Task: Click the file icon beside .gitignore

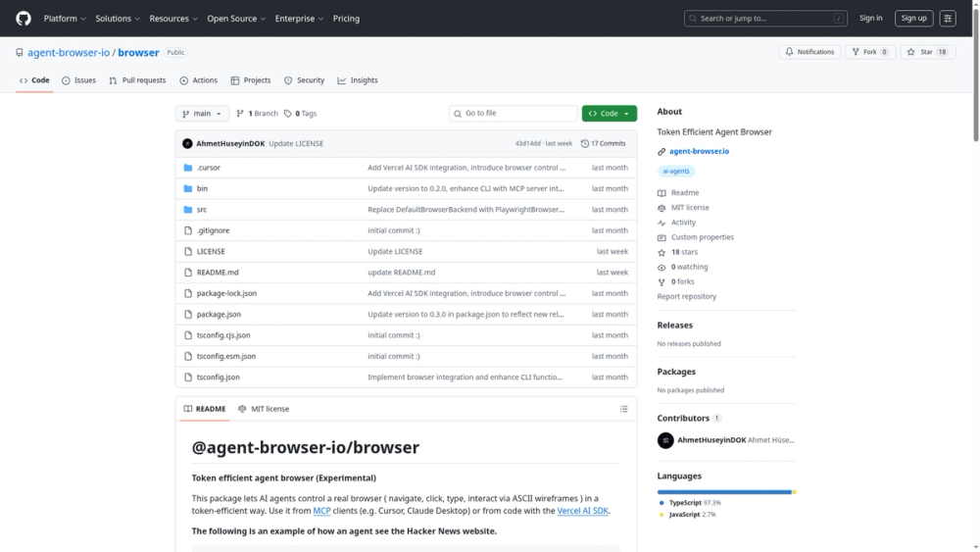Action: point(188,230)
